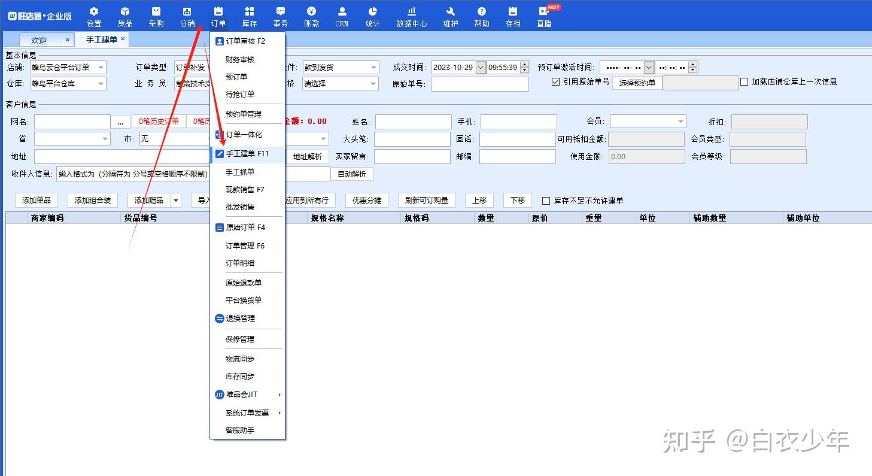Click the 商家编码 column header

tap(47, 218)
